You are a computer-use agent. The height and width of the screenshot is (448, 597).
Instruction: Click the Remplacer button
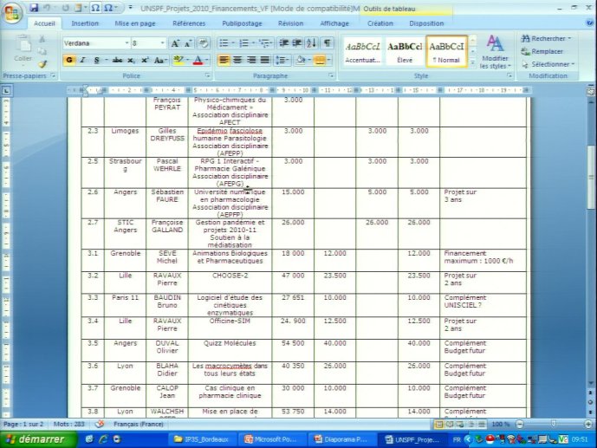coord(542,51)
